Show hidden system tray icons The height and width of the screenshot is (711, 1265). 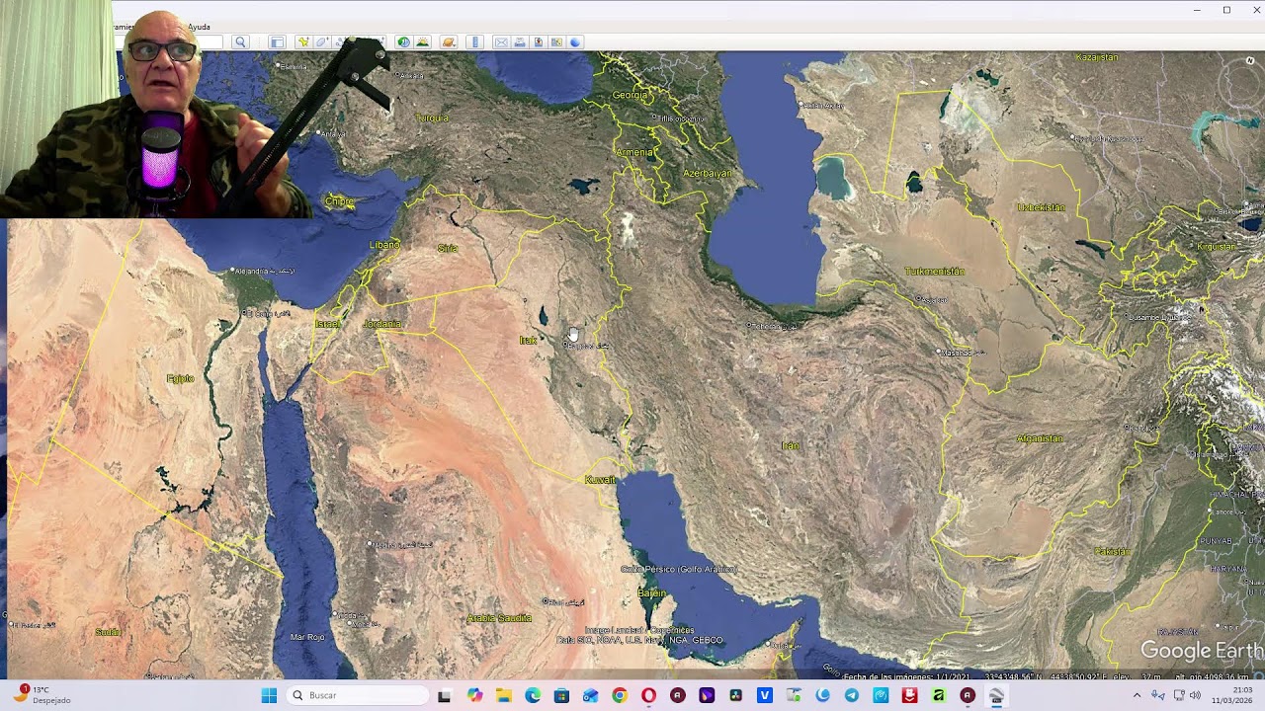(1137, 695)
